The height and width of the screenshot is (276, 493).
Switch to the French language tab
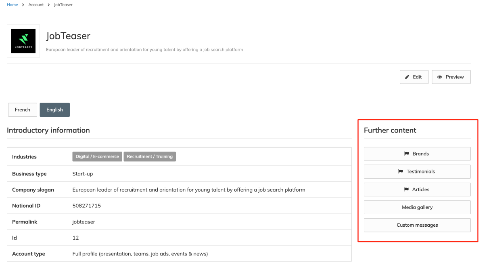pos(23,110)
